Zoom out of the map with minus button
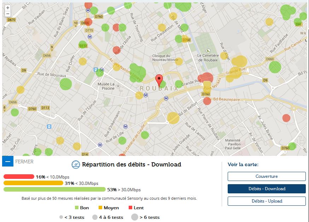The width and height of the screenshot is (309, 222). point(8,14)
